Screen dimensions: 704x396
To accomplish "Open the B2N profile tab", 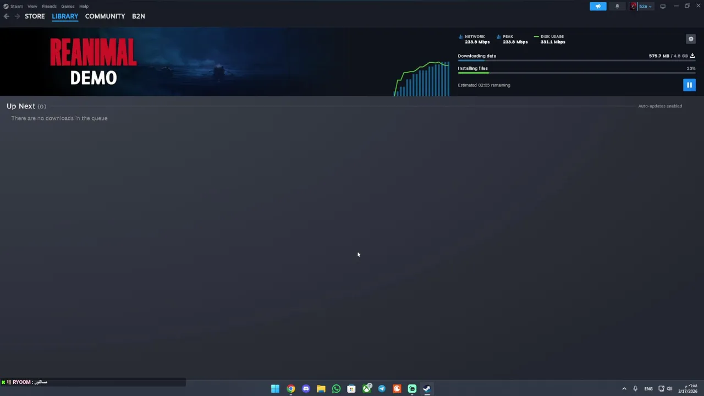I will pos(139,16).
